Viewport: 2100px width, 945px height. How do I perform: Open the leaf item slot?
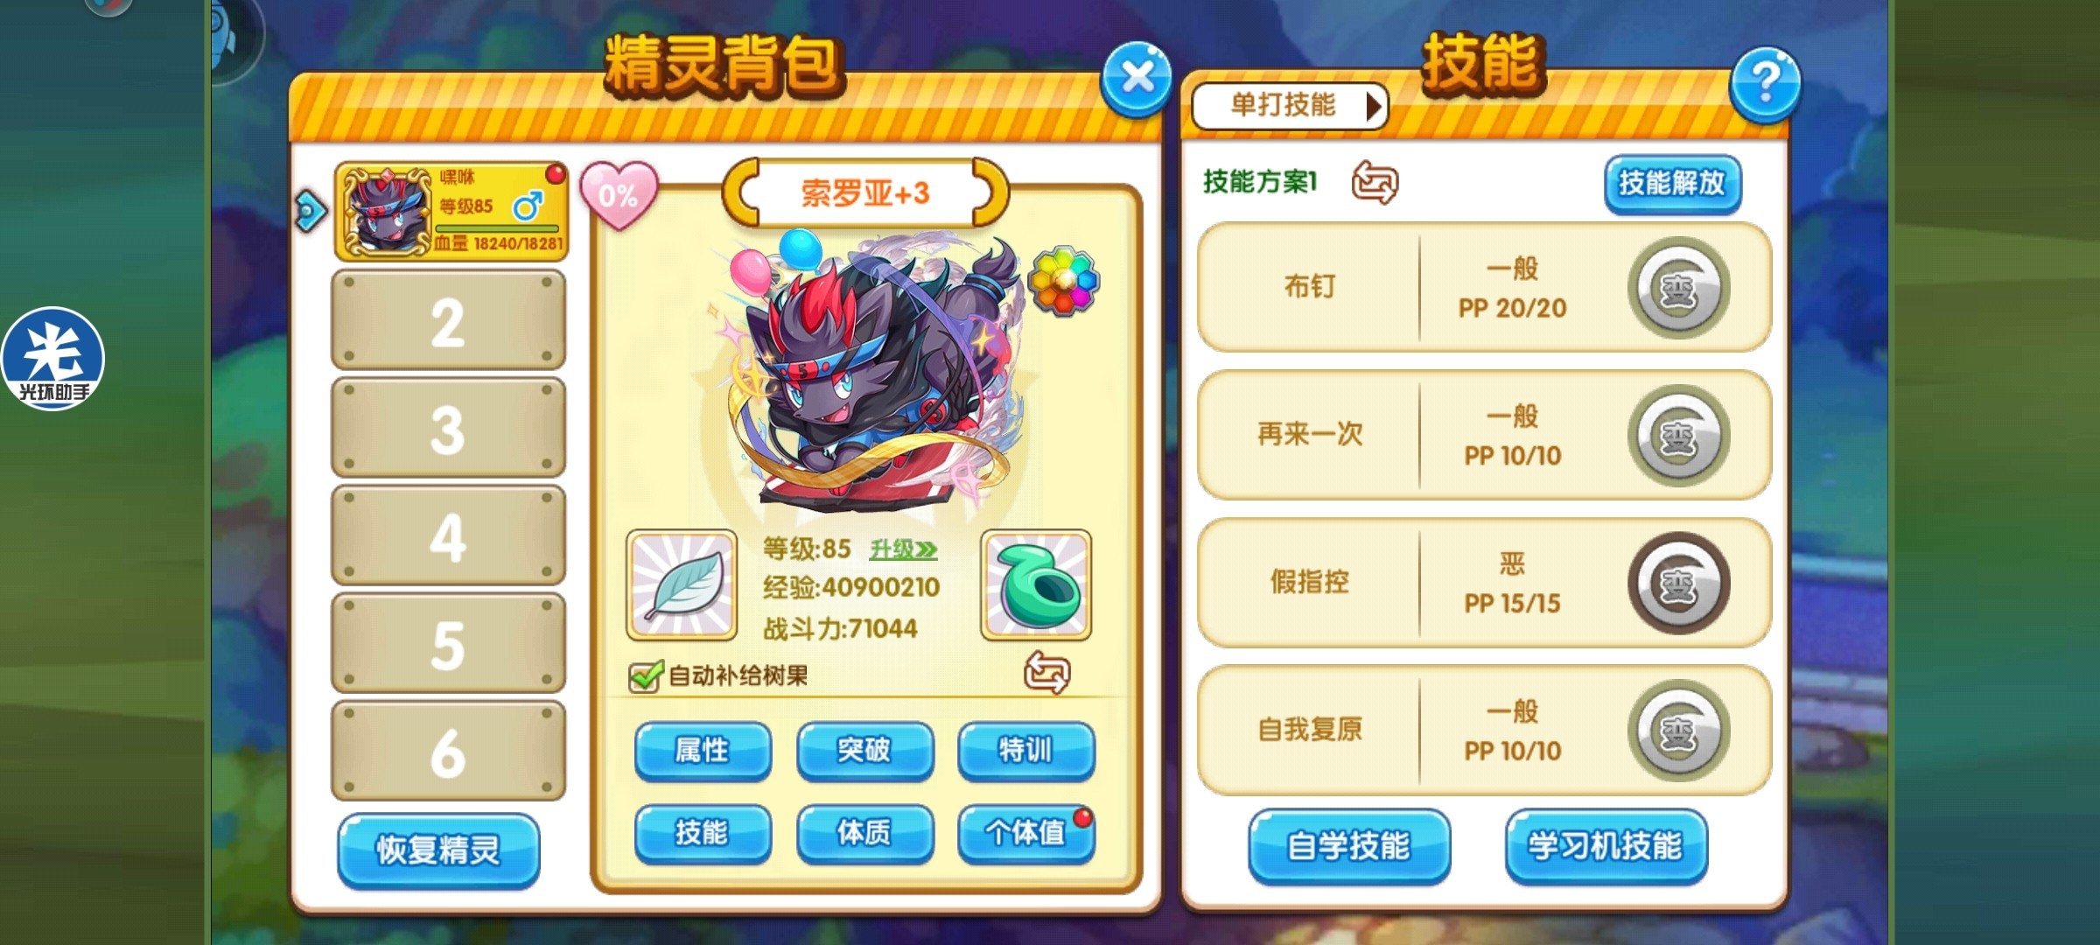(x=682, y=584)
